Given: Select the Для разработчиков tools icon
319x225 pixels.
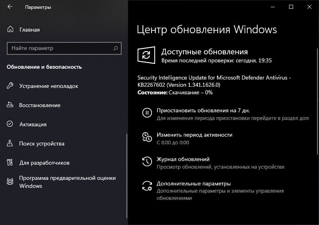Looking at the screenshot, I should (x=10, y=162).
